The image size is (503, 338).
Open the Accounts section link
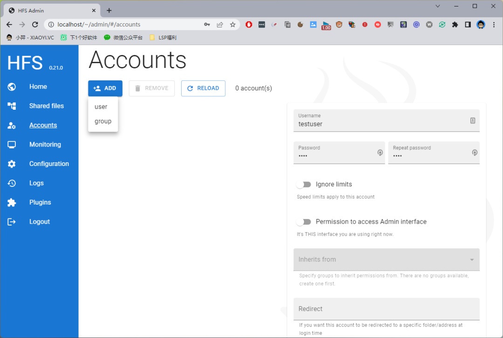point(43,125)
